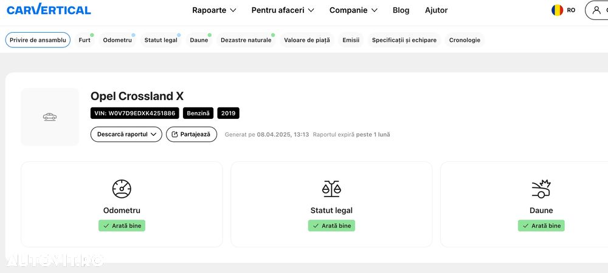The width and height of the screenshot is (608, 273).
Task: Click Arată bine badge under Daune
Action: 541,226
